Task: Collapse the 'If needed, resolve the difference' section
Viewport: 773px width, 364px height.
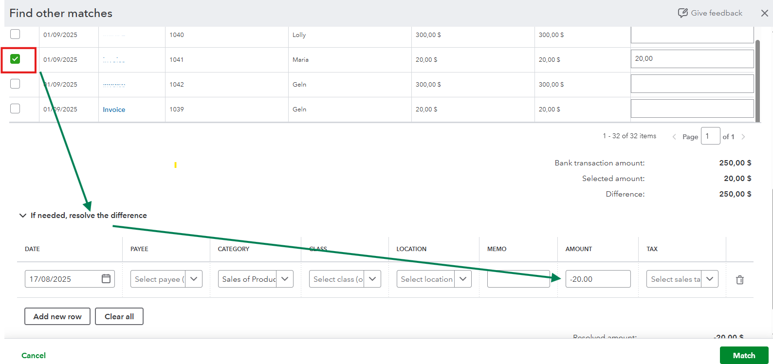Action: 23,215
